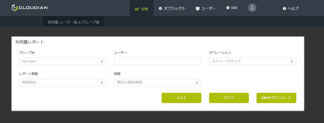Image resolution: width=324 pixels, height=123 pixels.
Task: Click the Cloudian logo icon
Action: tap(14, 8)
